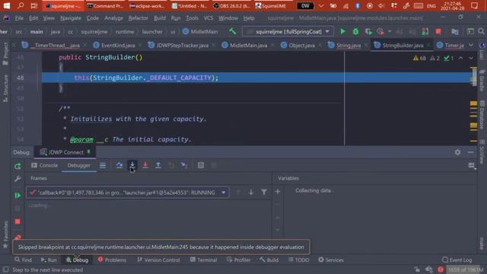Open the Run tool window button
Screen dimensions: 487x274
[x=49, y=260]
